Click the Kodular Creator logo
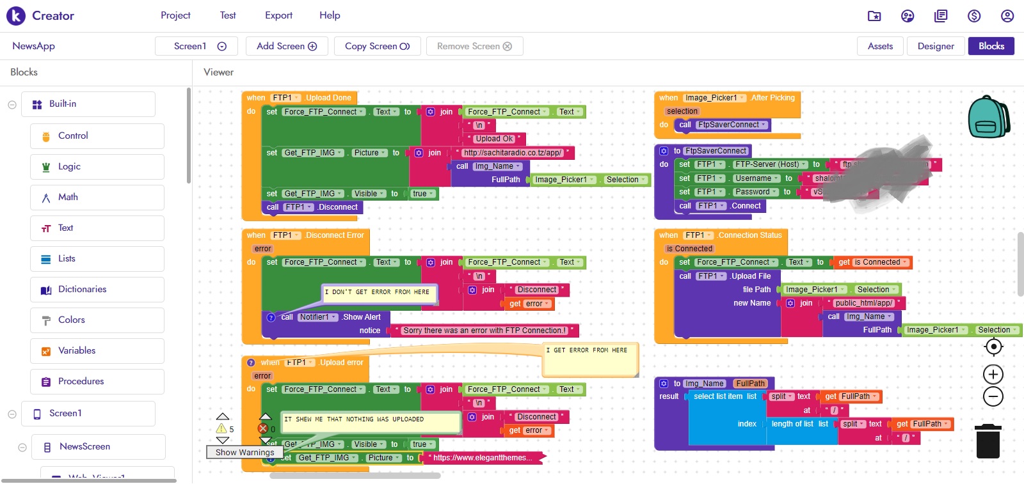Viewport: 1024px width, 484px height. 16,15
